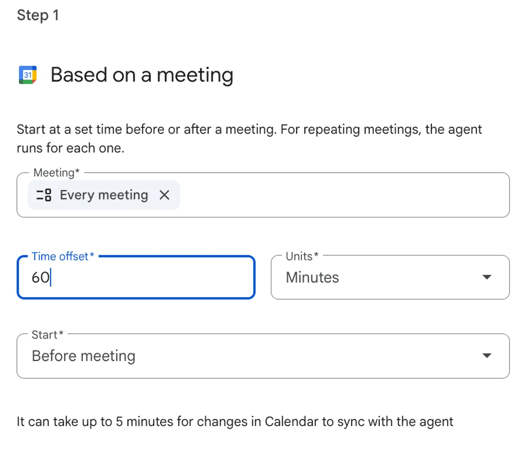Click the Based on a meeting heading
The height and width of the screenshot is (451, 526).
click(x=142, y=75)
